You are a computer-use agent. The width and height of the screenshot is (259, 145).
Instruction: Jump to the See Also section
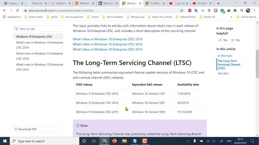click(223, 73)
